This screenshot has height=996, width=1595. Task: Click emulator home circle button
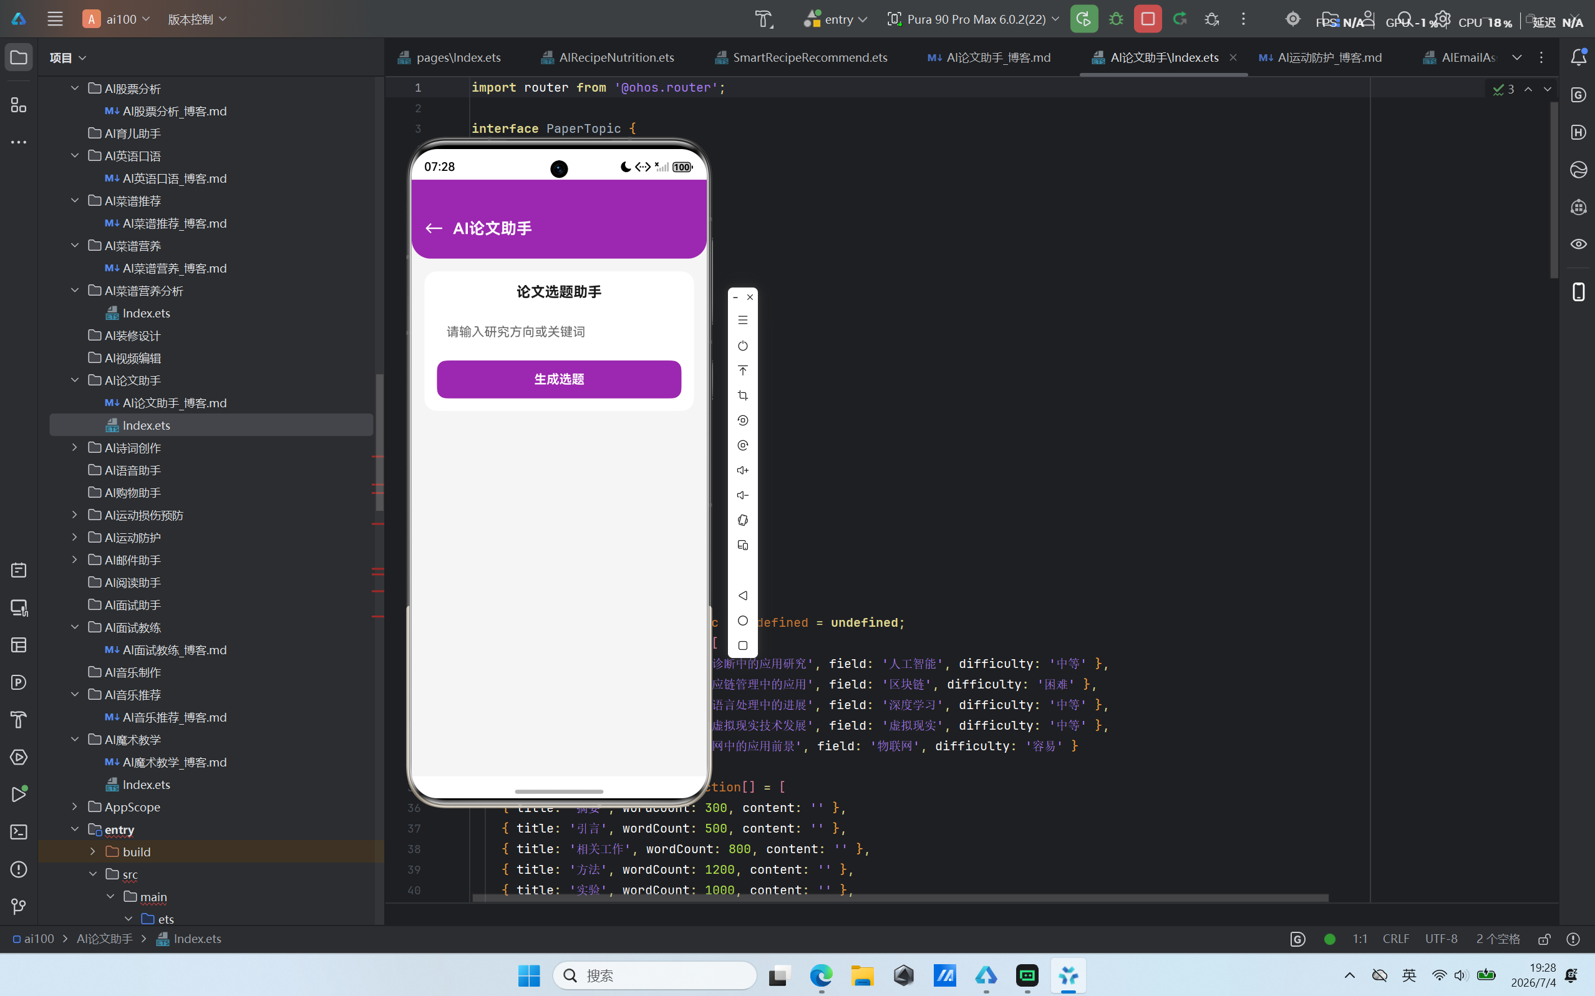[742, 621]
